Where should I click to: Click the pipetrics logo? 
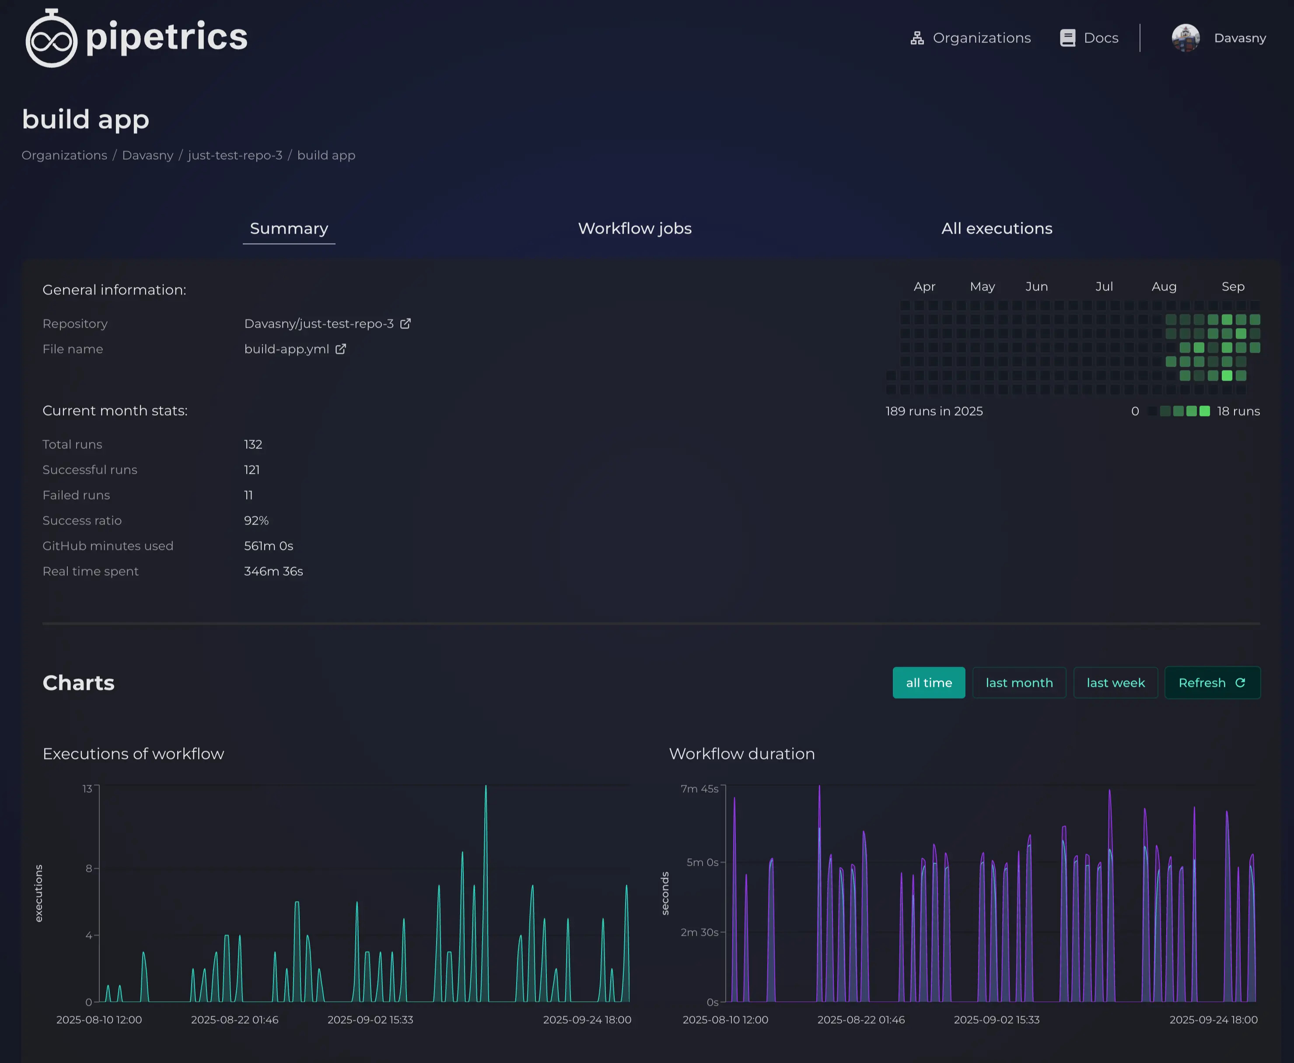click(x=136, y=37)
